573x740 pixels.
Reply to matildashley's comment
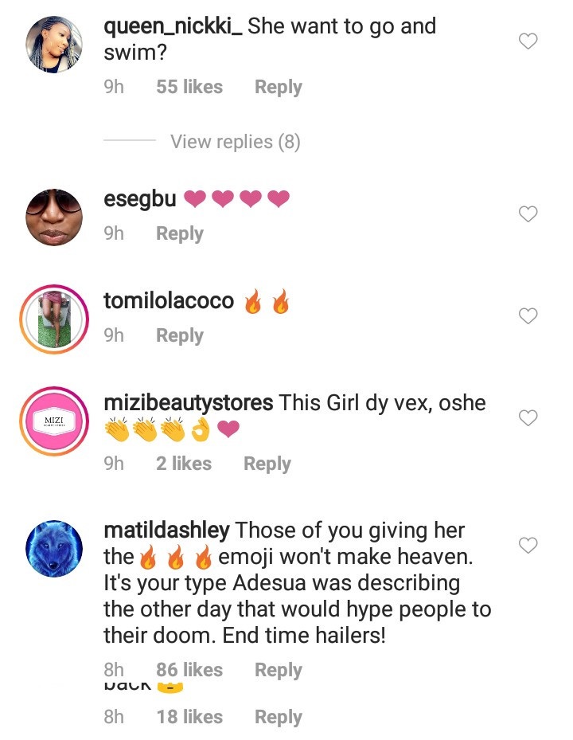click(278, 670)
